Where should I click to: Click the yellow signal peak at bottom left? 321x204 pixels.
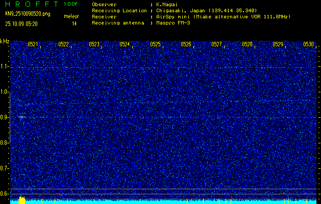pyautogui.click(x=21, y=200)
